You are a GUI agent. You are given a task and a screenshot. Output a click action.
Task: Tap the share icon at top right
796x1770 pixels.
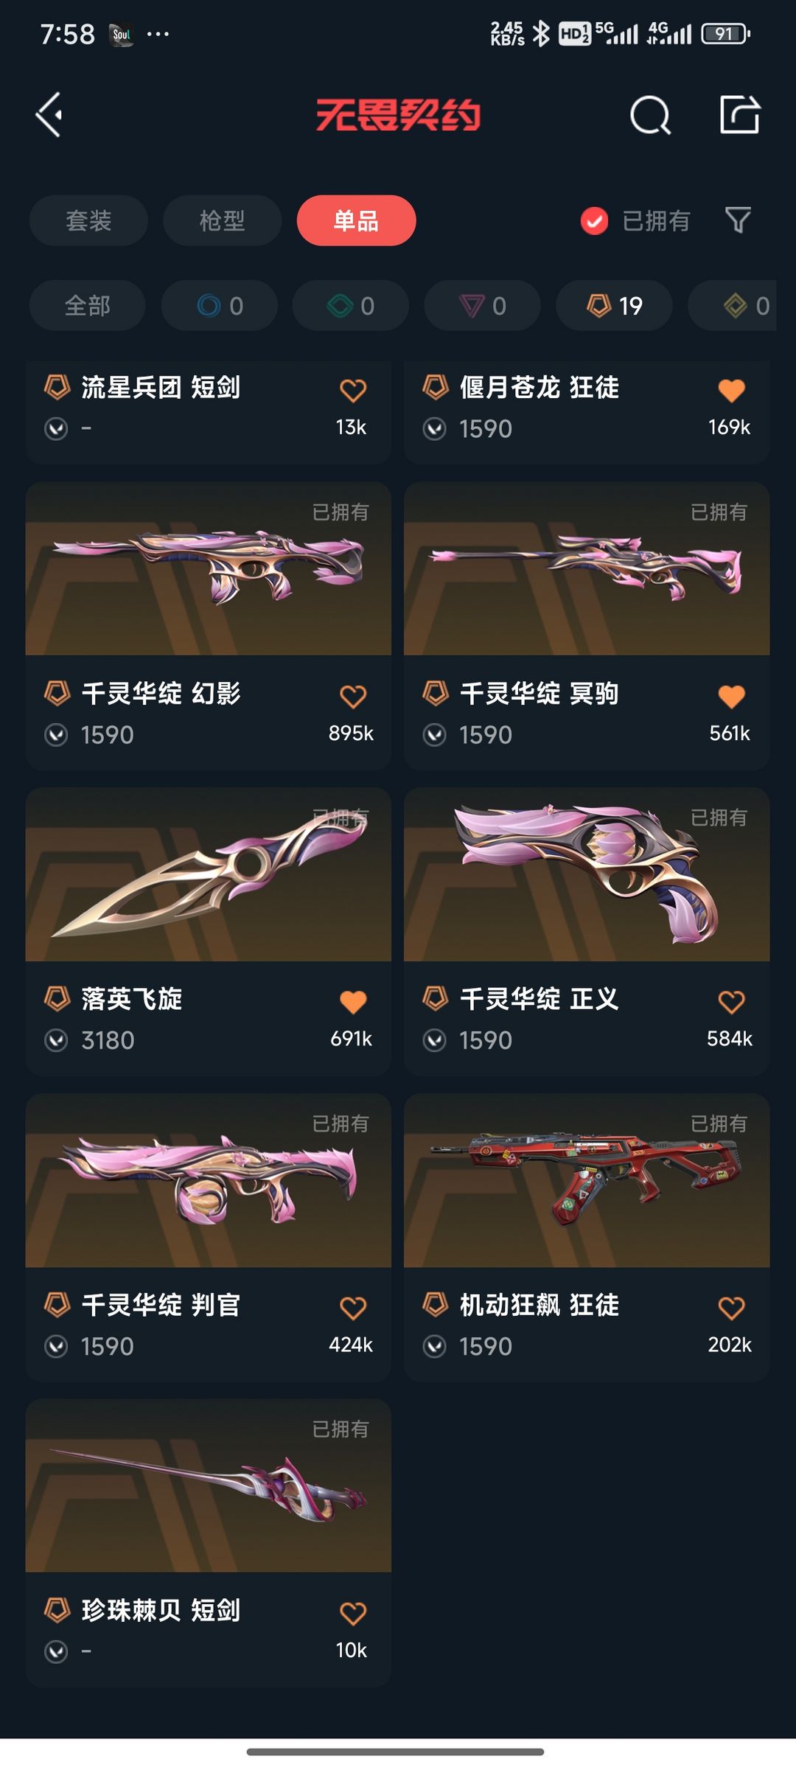(739, 114)
